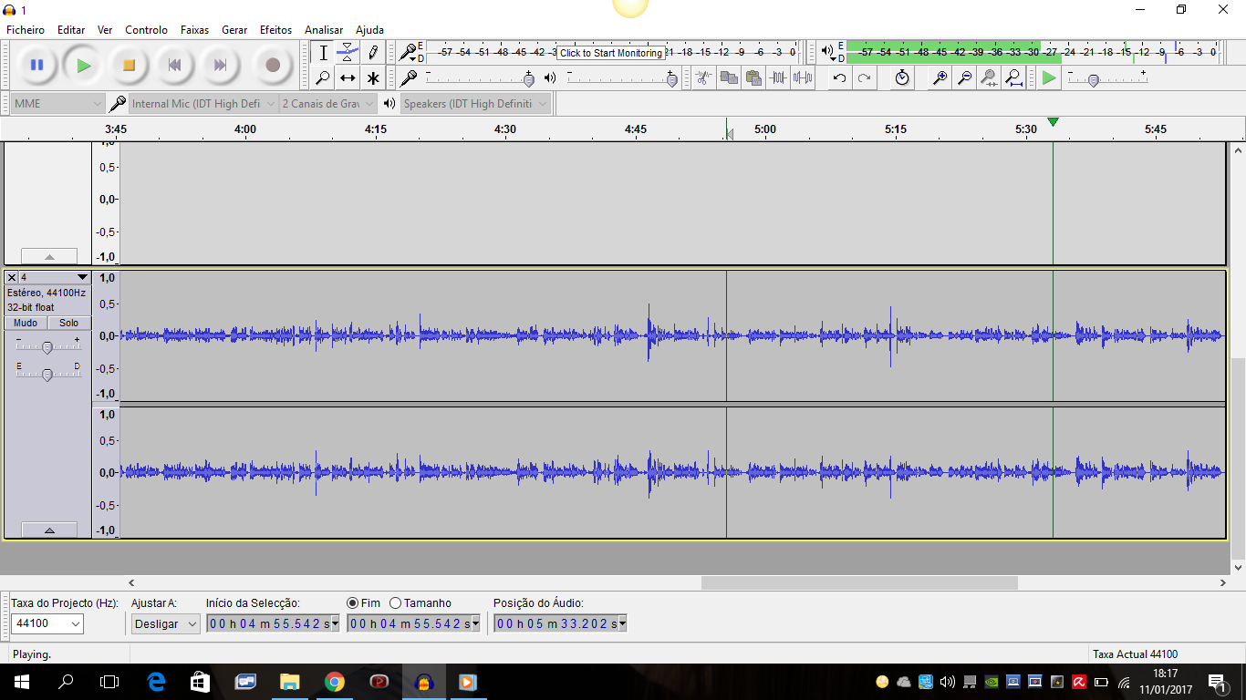Solo the stereo track
This screenshot has width=1246, height=700.
point(69,324)
